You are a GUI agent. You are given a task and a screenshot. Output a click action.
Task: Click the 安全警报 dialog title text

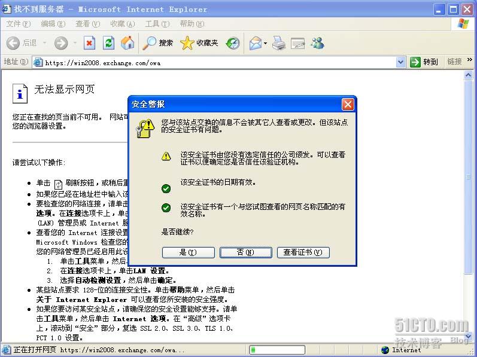[x=148, y=105]
